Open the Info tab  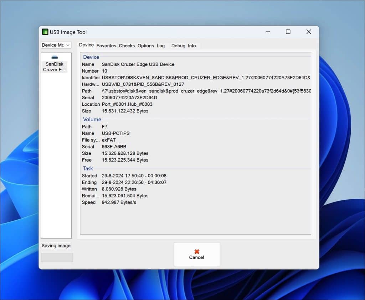pos(192,46)
